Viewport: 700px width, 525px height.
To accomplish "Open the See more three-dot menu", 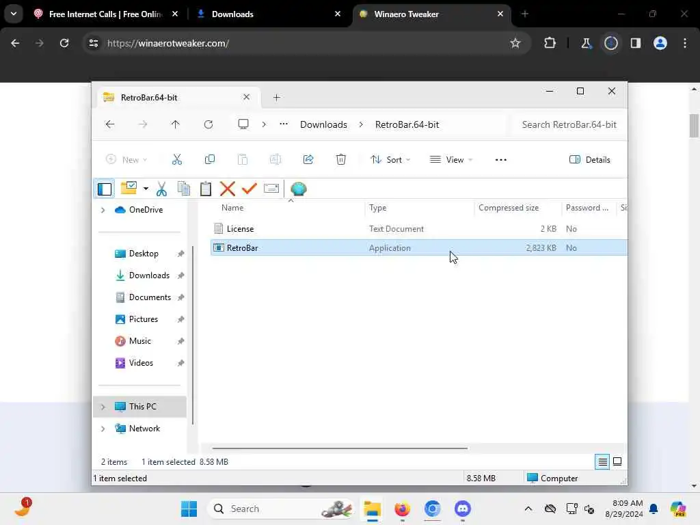I will coord(500,159).
